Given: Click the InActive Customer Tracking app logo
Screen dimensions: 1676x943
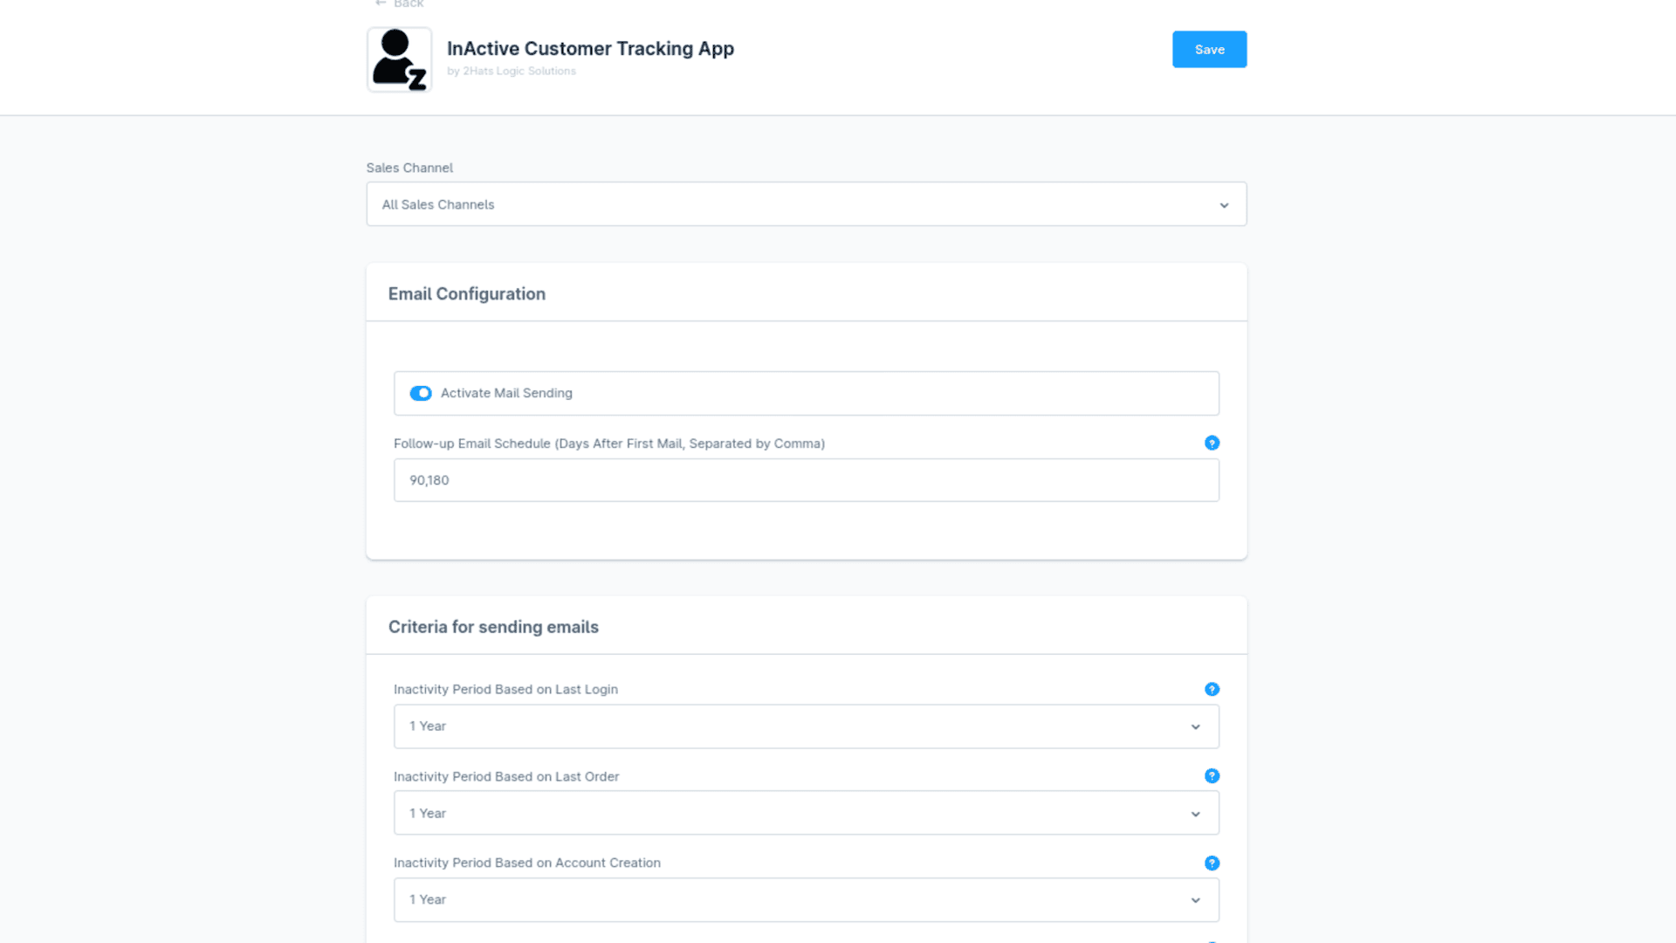Looking at the screenshot, I should tap(399, 59).
